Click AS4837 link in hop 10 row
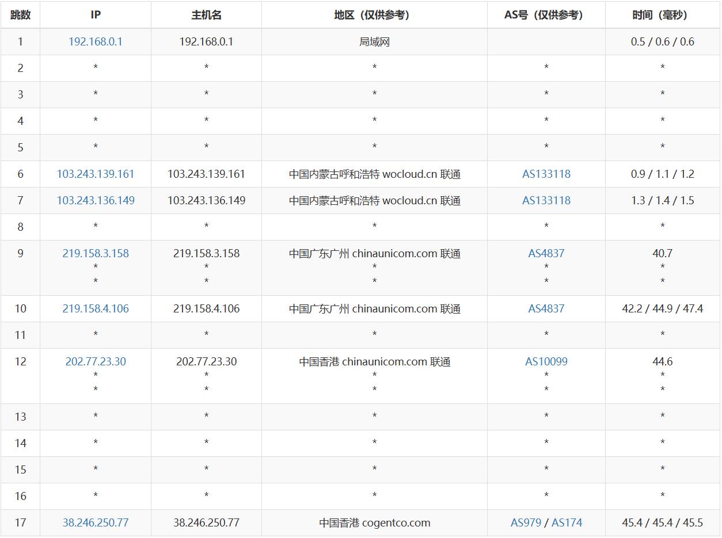This screenshot has width=722, height=538. point(546,309)
